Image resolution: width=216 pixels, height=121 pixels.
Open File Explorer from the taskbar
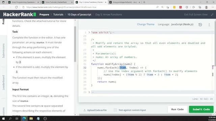[31, 119]
